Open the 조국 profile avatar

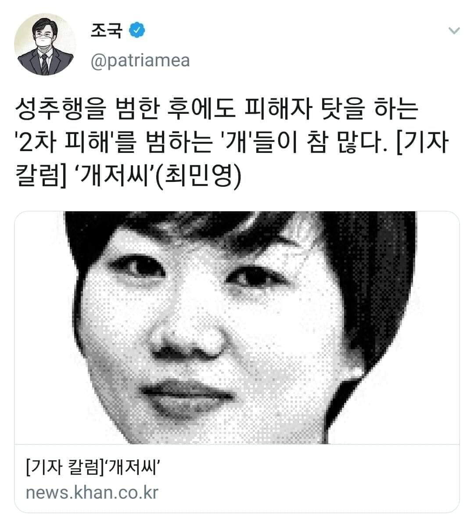pos(45,44)
